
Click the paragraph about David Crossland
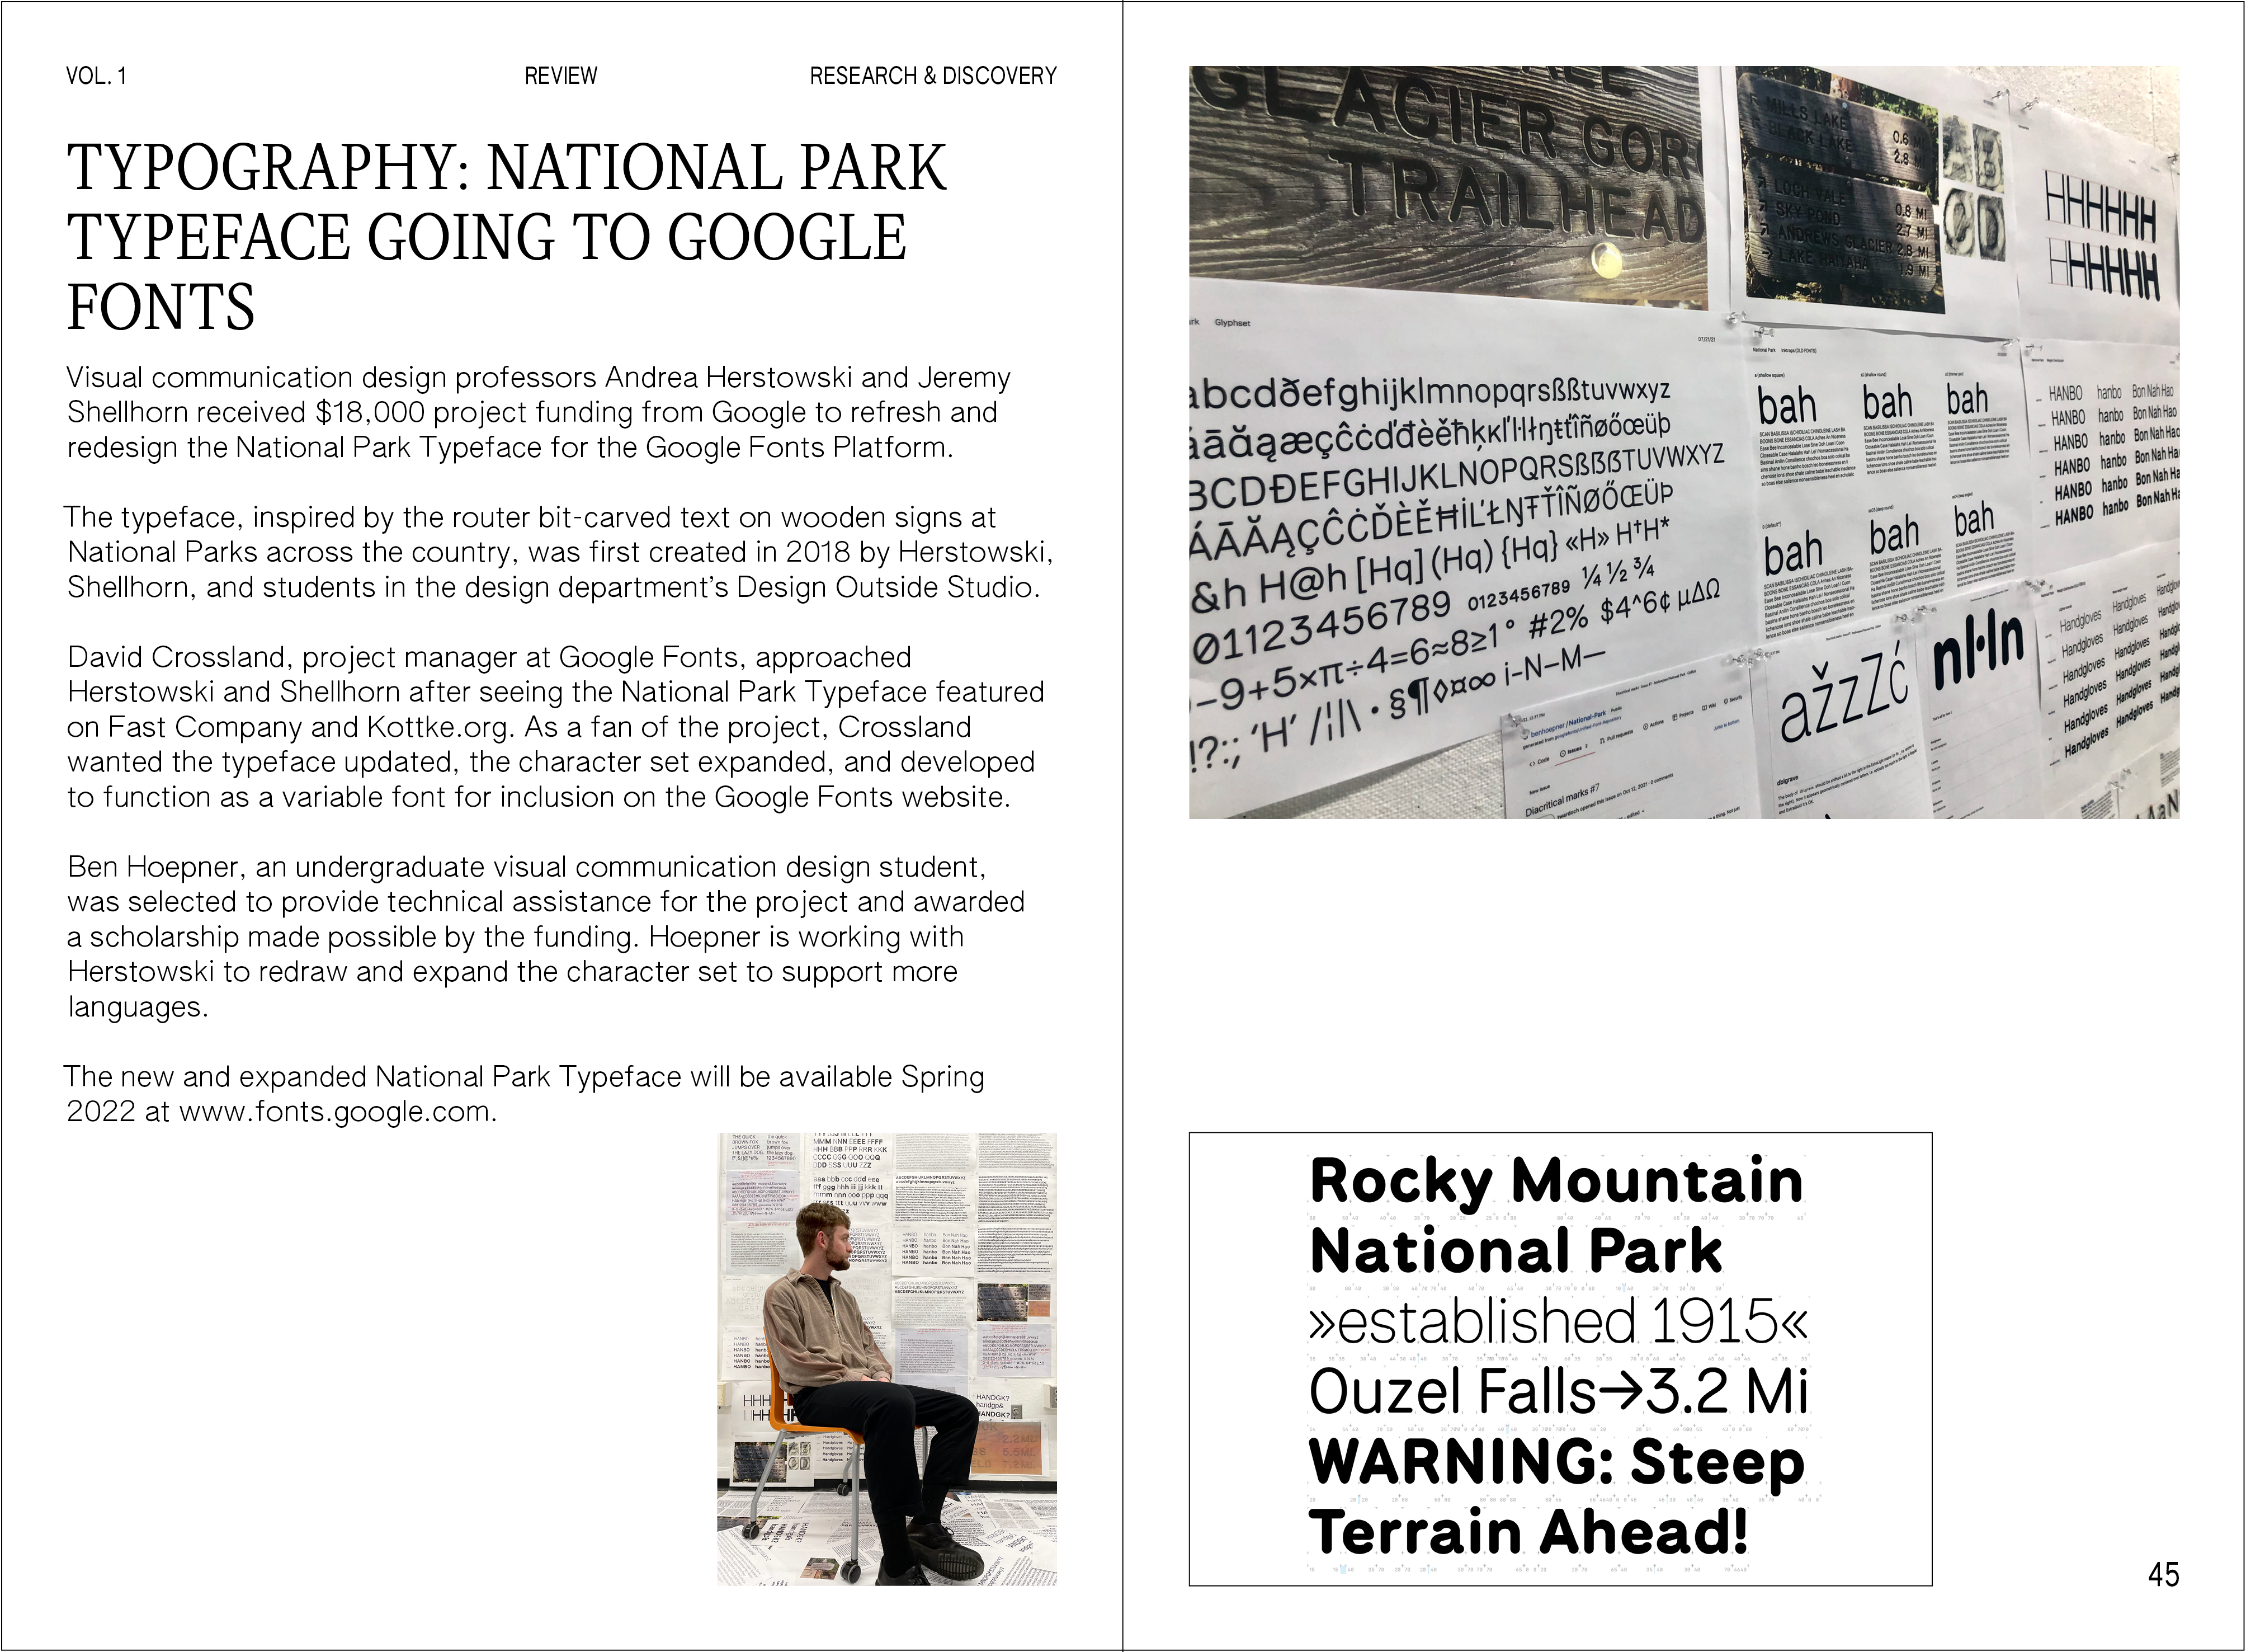555,727
